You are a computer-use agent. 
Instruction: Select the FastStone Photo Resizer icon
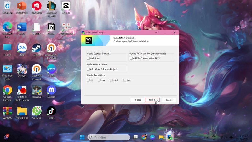point(22,93)
